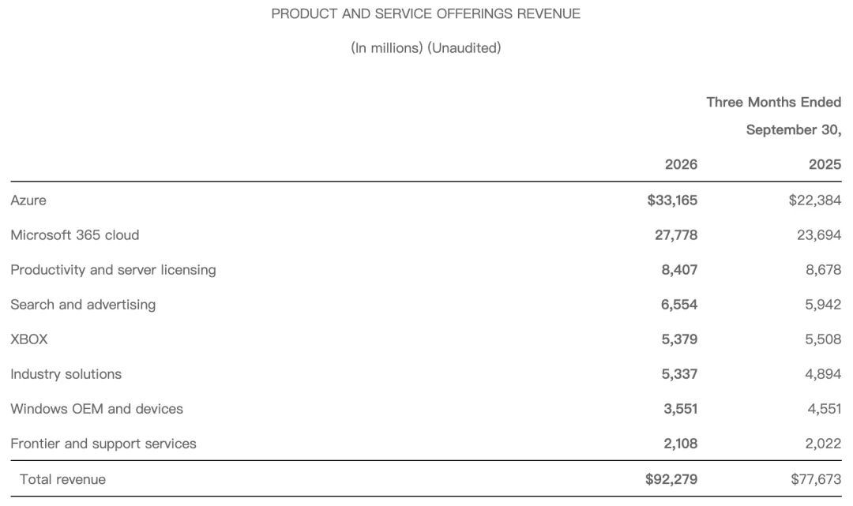Click Frontier and support services value 2,022
The height and width of the screenshot is (506, 853).
pos(823,444)
